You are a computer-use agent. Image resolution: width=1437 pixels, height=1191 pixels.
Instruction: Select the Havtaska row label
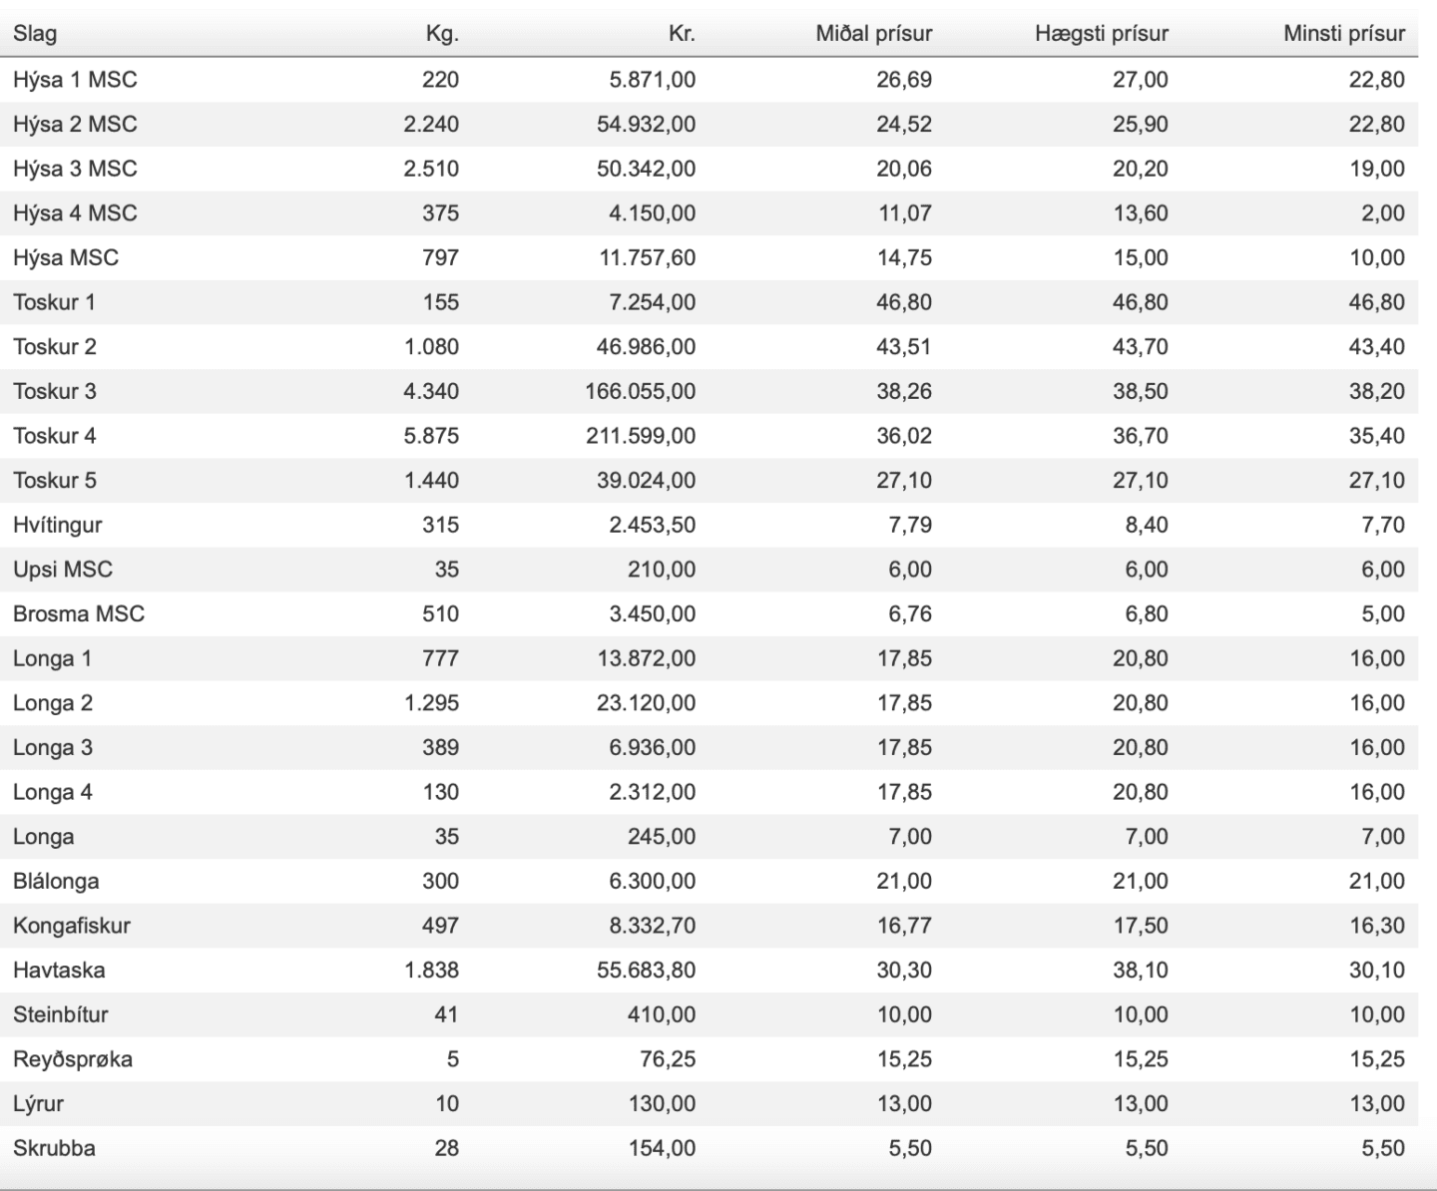59,970
